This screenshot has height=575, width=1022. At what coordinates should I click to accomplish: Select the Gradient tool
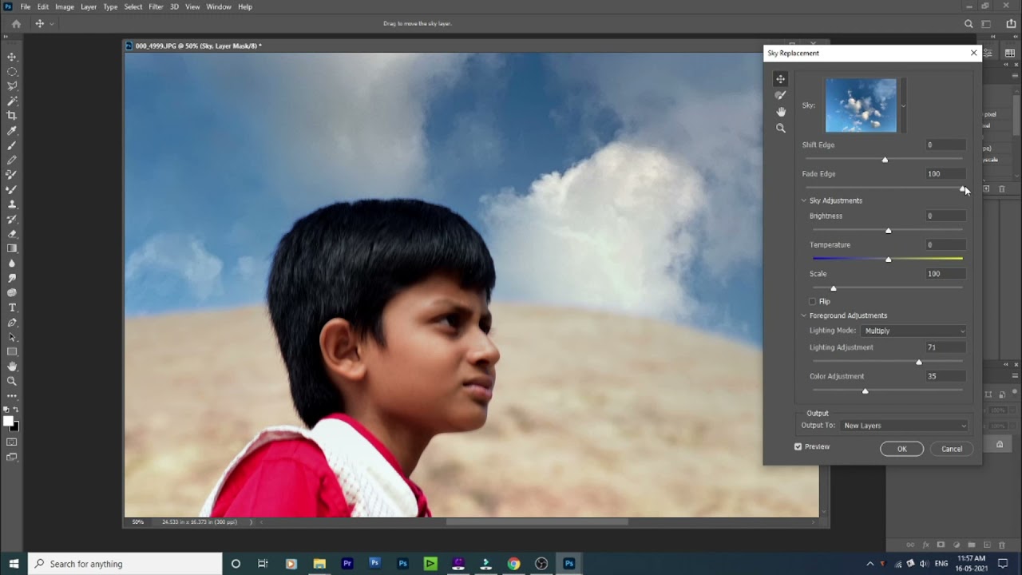pos(12,248)
